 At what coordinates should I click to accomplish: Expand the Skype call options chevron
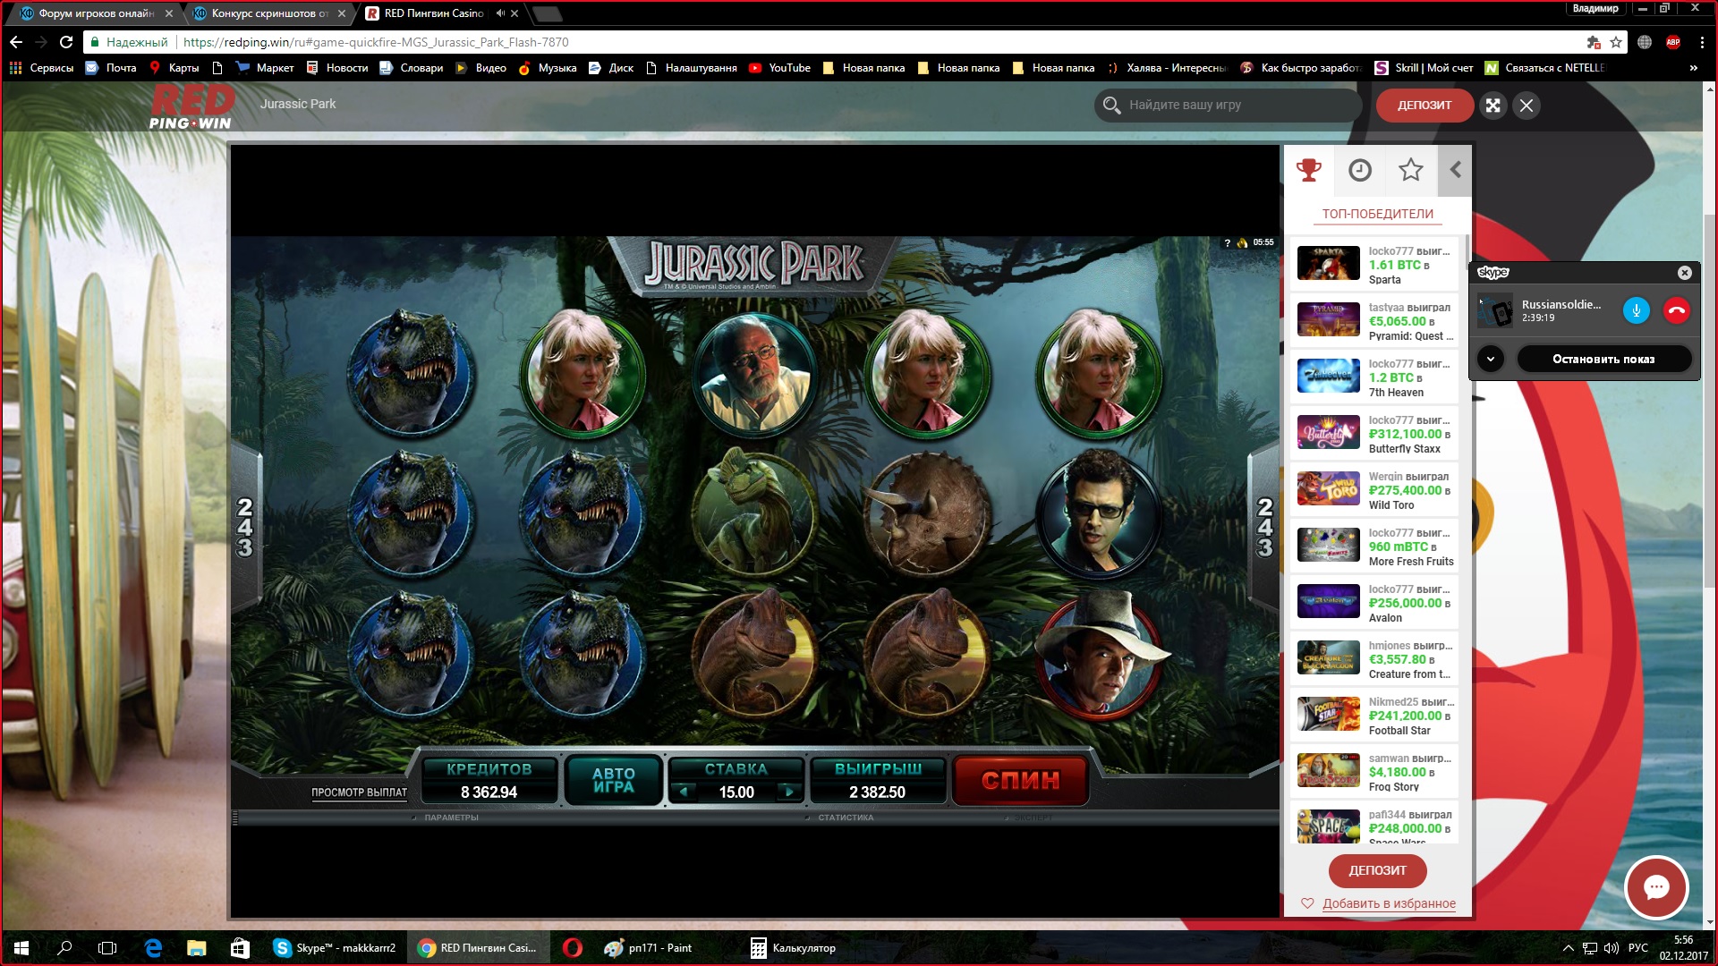click(1490, 359)
